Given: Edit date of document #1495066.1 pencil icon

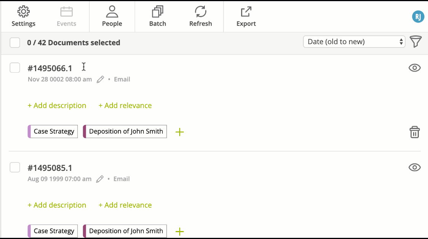Looking at the screenshot, I should (x=100, y=79).
